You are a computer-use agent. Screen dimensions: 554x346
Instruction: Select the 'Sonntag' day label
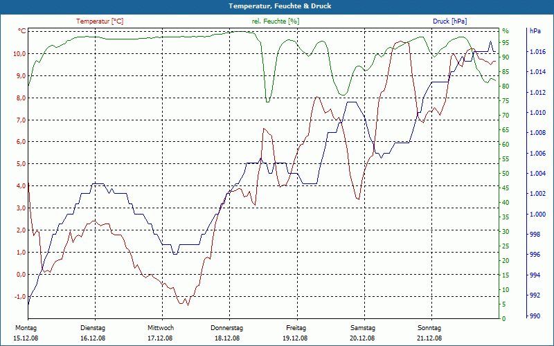[429, 327]
